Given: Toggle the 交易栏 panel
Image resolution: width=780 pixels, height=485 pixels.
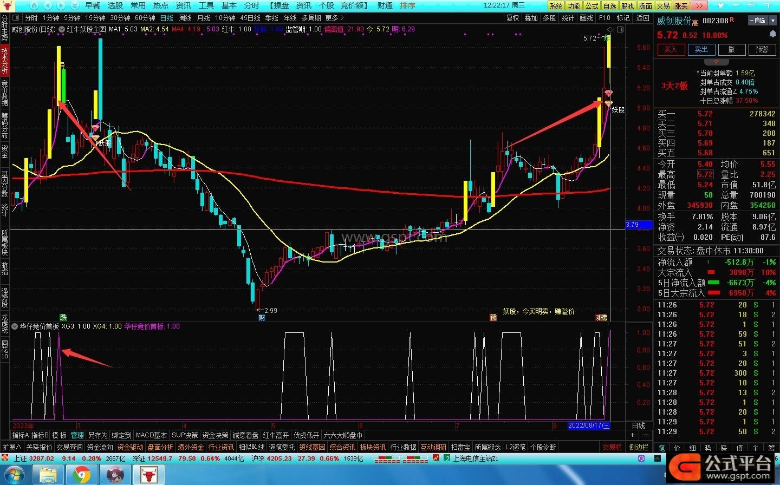Looking at the screenshot, I should tap(612, 447).
